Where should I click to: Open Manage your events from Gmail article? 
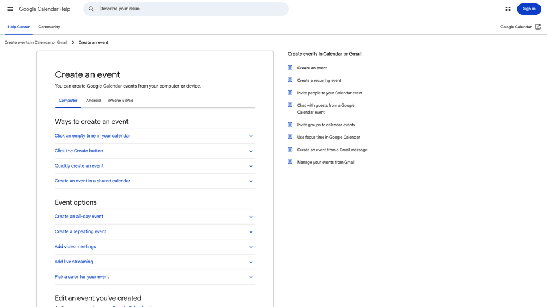pyautogui.click(x=325, y=162)
